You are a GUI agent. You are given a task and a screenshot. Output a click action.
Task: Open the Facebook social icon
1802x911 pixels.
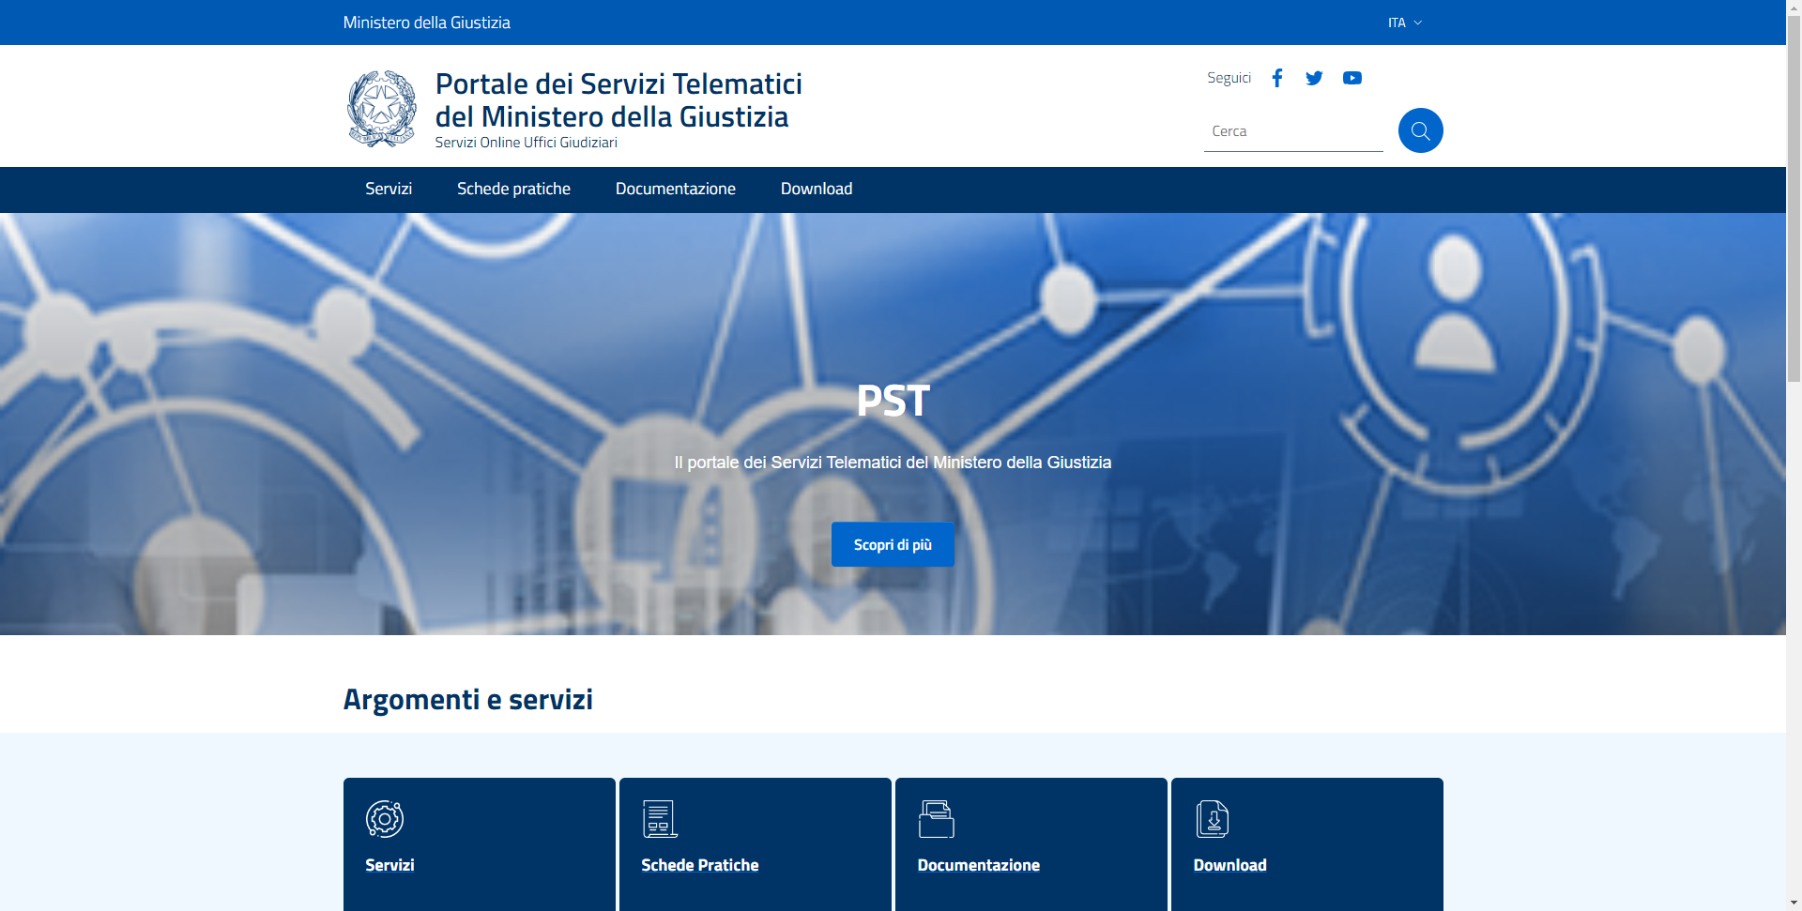(1276, 78)
